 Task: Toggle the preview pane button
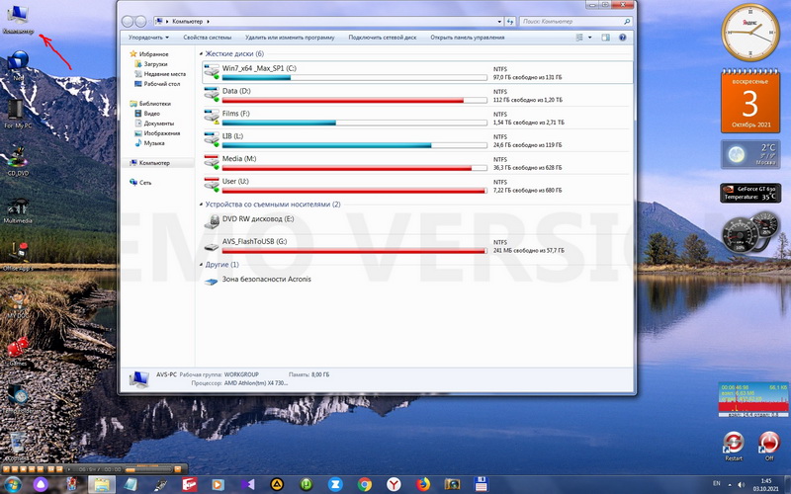[605, 38]
